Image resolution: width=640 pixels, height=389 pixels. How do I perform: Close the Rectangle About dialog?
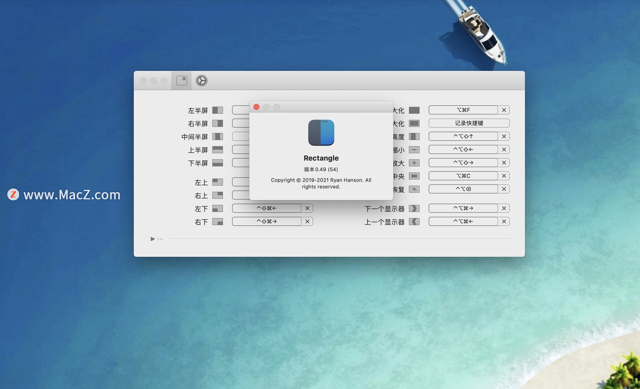pos(256,107)
